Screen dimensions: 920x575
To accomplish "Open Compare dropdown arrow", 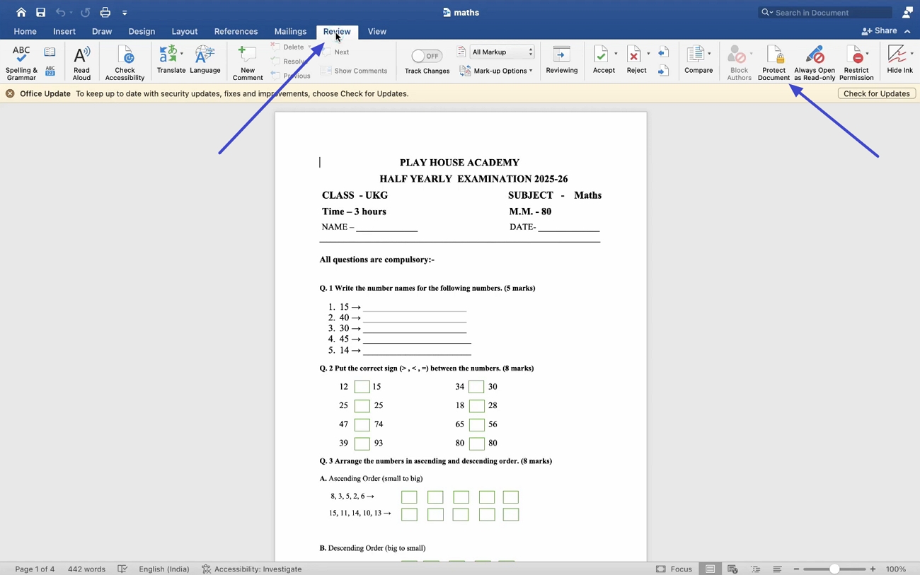I will coord(710,54).
